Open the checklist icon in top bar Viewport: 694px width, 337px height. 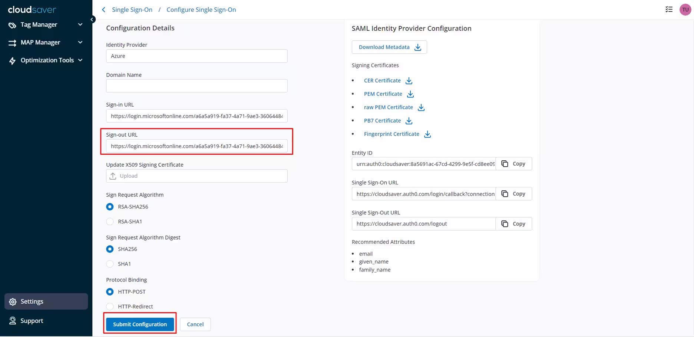[669, 10]
